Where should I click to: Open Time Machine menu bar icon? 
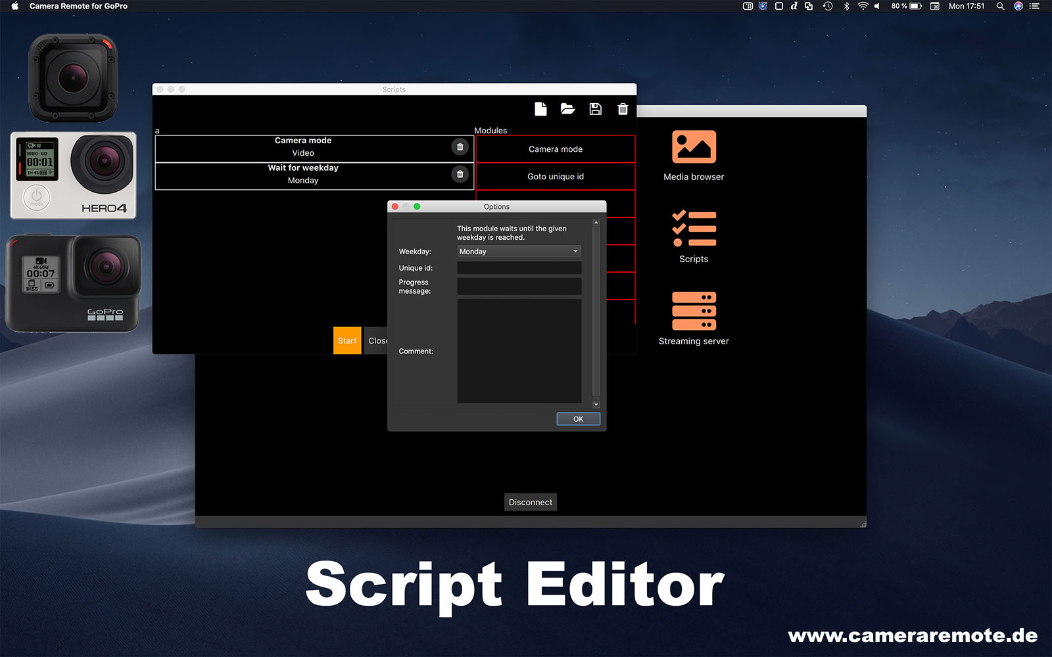(828, 6)
